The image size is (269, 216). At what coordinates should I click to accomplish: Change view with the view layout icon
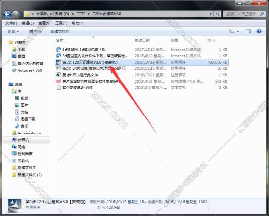[x=232, y=31]
